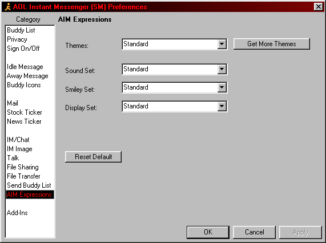Expand the Smiley Set dropdown

222,87
